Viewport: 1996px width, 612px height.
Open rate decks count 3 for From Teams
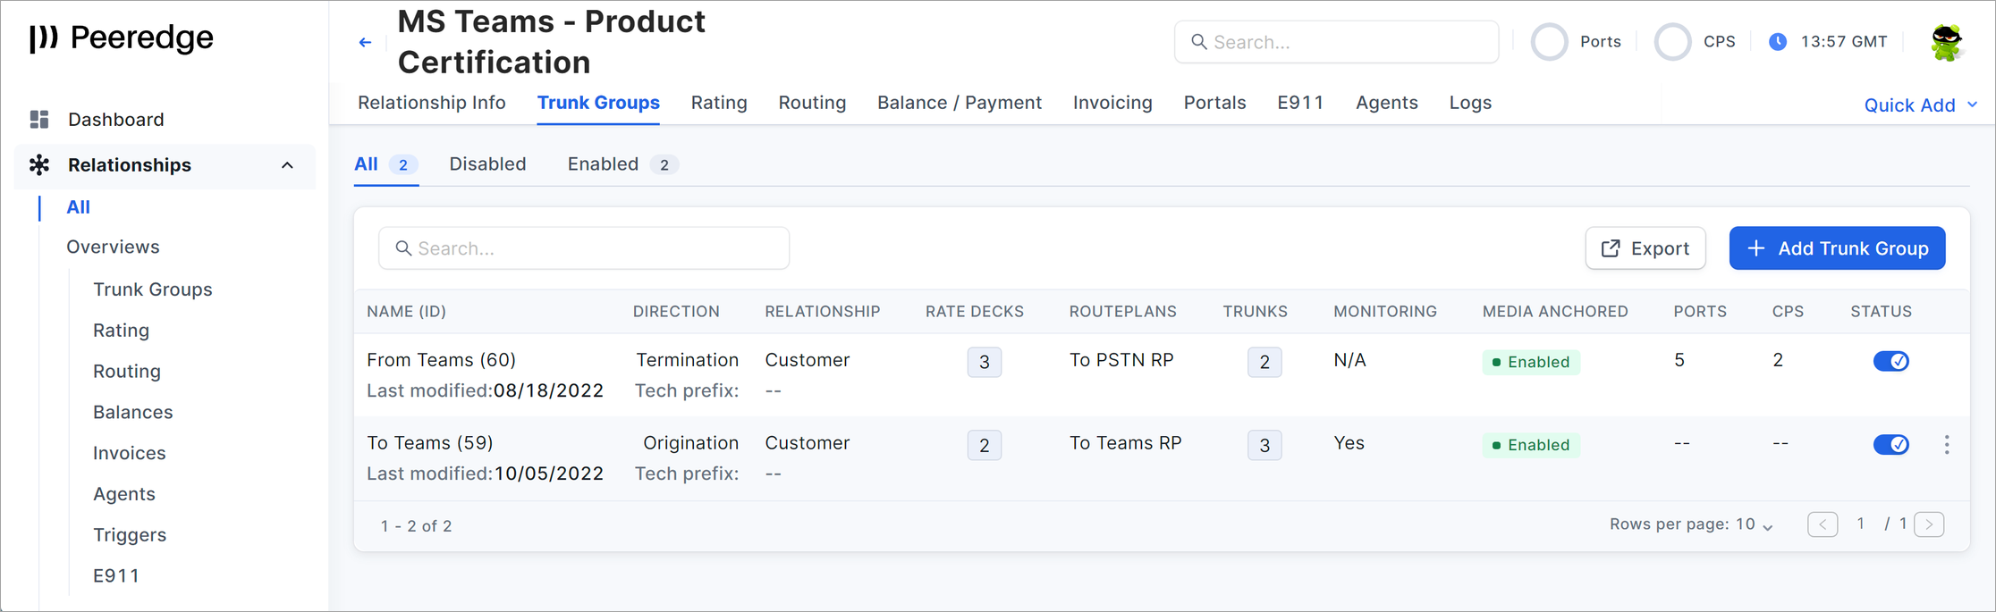pyautogui.click(x=985, y=362)
